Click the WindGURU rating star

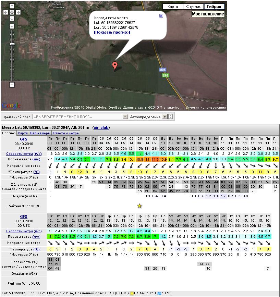(139, 206)
